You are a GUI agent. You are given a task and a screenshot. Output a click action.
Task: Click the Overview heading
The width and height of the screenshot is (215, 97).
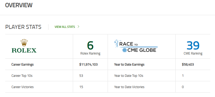click(19, 5)
